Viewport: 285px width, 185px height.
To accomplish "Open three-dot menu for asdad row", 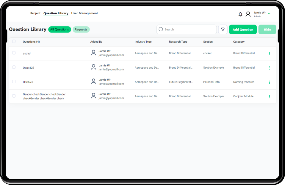I will [x=269, y=54].
